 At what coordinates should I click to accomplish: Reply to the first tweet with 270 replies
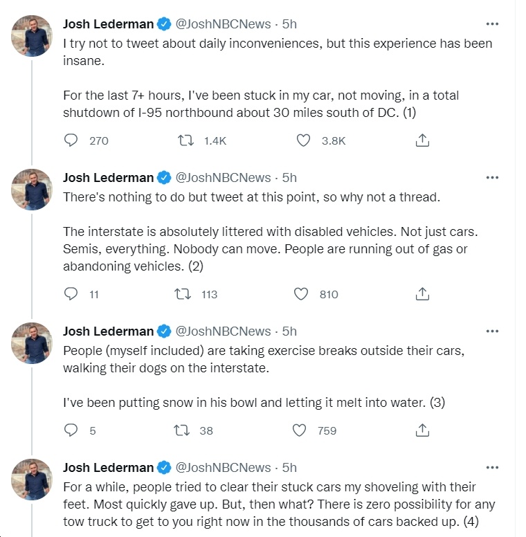(x=71, y=140)
